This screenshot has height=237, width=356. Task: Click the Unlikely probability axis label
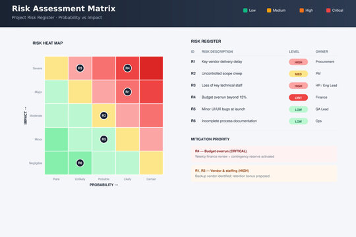click(80, 179)
